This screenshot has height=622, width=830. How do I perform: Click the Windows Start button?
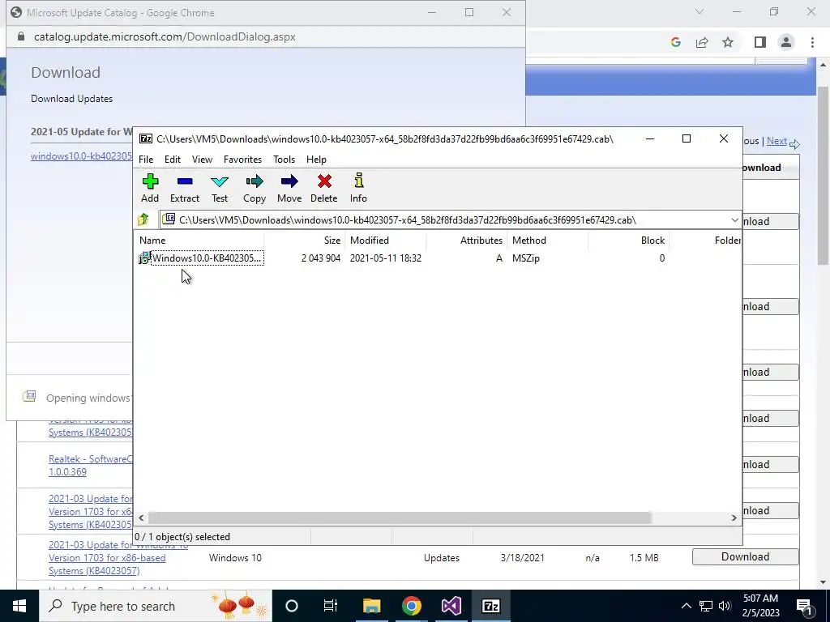[19, 606]
